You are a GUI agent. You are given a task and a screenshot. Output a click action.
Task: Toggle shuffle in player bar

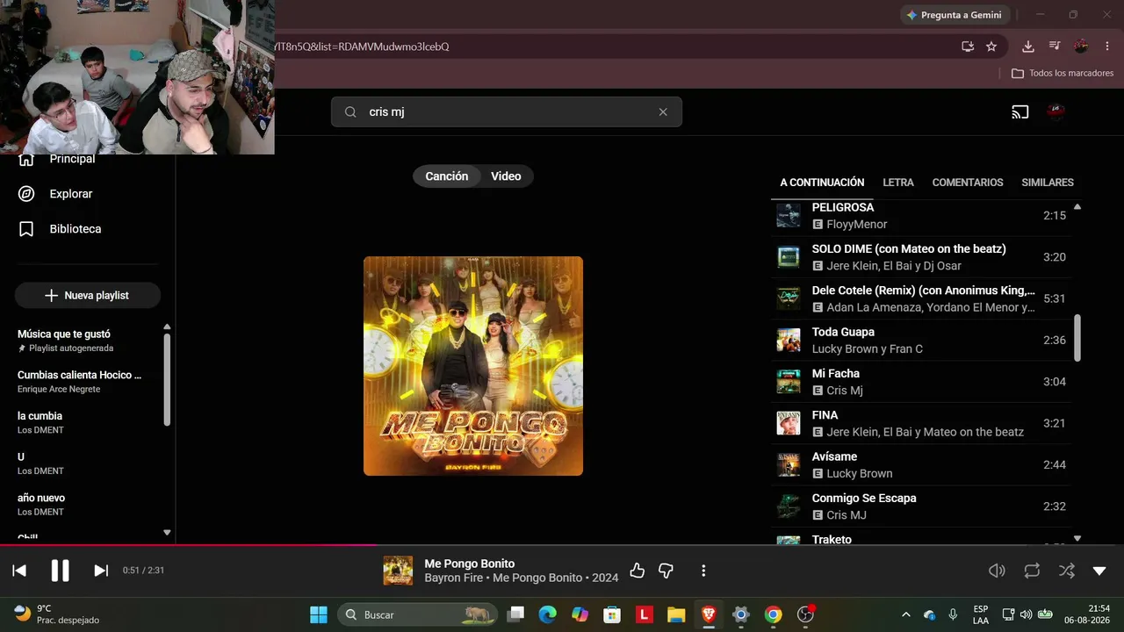pyautogui.click(x=1067, y=571)
